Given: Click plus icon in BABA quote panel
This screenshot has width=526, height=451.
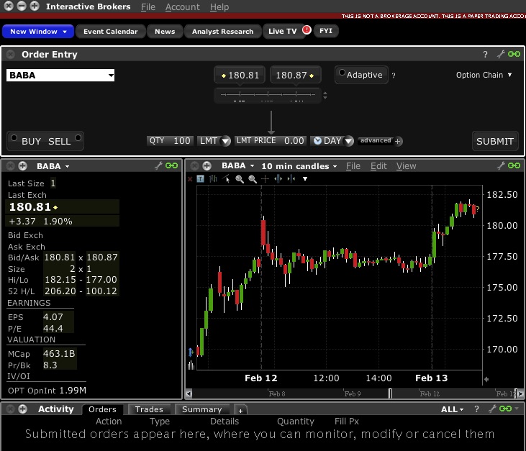Looking at the screenshot, I should (23, 166).
